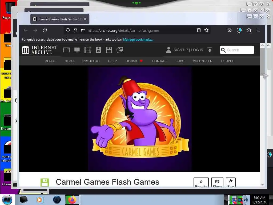Click the Manage bookmarks link
The width and height of the screenshot is (273, 205).
tap(138, 40)
